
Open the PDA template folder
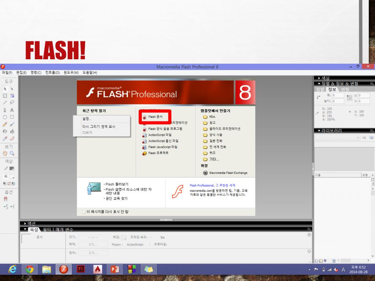tap(209, 117)
